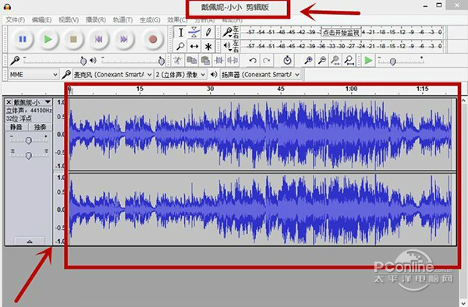The image size is (468, 307).
Task: Start recording with the red Record button
Action: coord(153,39)
